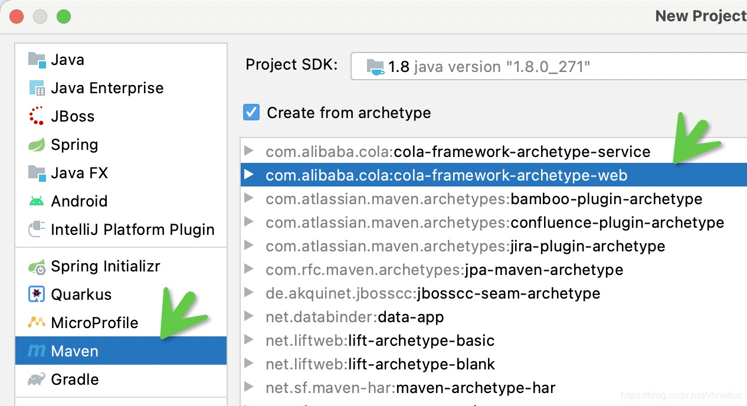
Task: Select the Gradle elephant icon
Action: point(37,379)
